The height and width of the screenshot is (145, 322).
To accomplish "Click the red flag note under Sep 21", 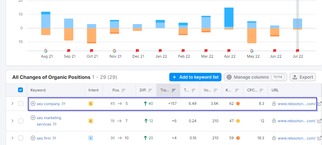I will coord(69,51).
